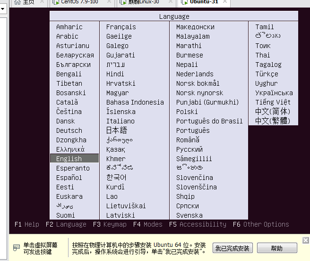Choose 中文(简体) language
310x261 pixels.
tap(273, 111)
